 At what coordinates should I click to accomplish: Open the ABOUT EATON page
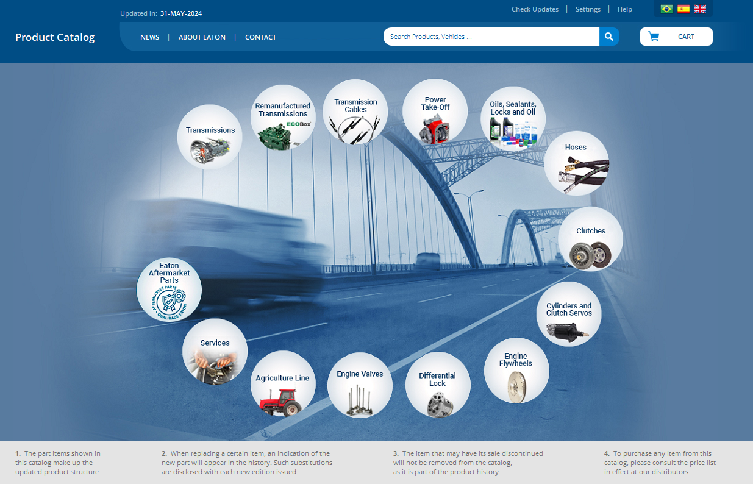(202, 37)
